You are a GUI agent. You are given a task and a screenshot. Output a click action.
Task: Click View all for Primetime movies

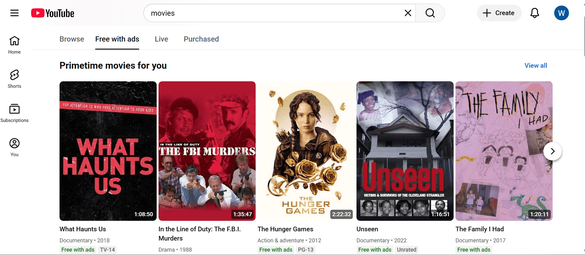(x=536, y=66)
